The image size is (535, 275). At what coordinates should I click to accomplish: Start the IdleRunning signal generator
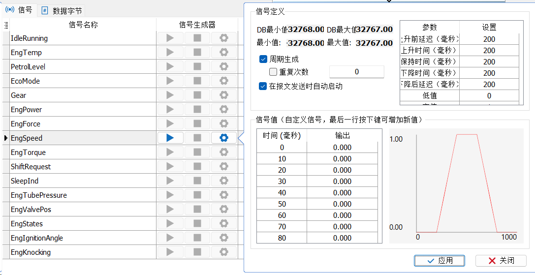pyautogui.click(x=170, y=38)
